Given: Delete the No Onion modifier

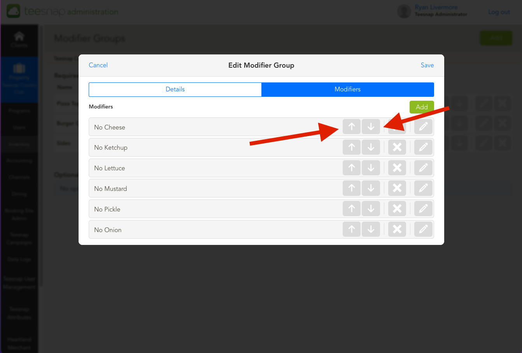Looking at the screenshot, I should click(397, 229).
